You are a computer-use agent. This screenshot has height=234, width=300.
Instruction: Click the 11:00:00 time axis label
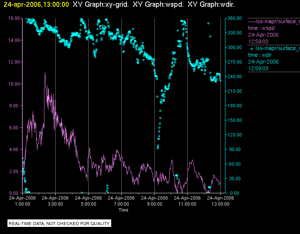187,204
